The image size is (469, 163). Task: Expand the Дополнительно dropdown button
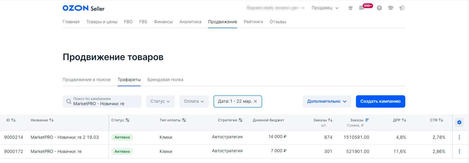pos(327,101)
